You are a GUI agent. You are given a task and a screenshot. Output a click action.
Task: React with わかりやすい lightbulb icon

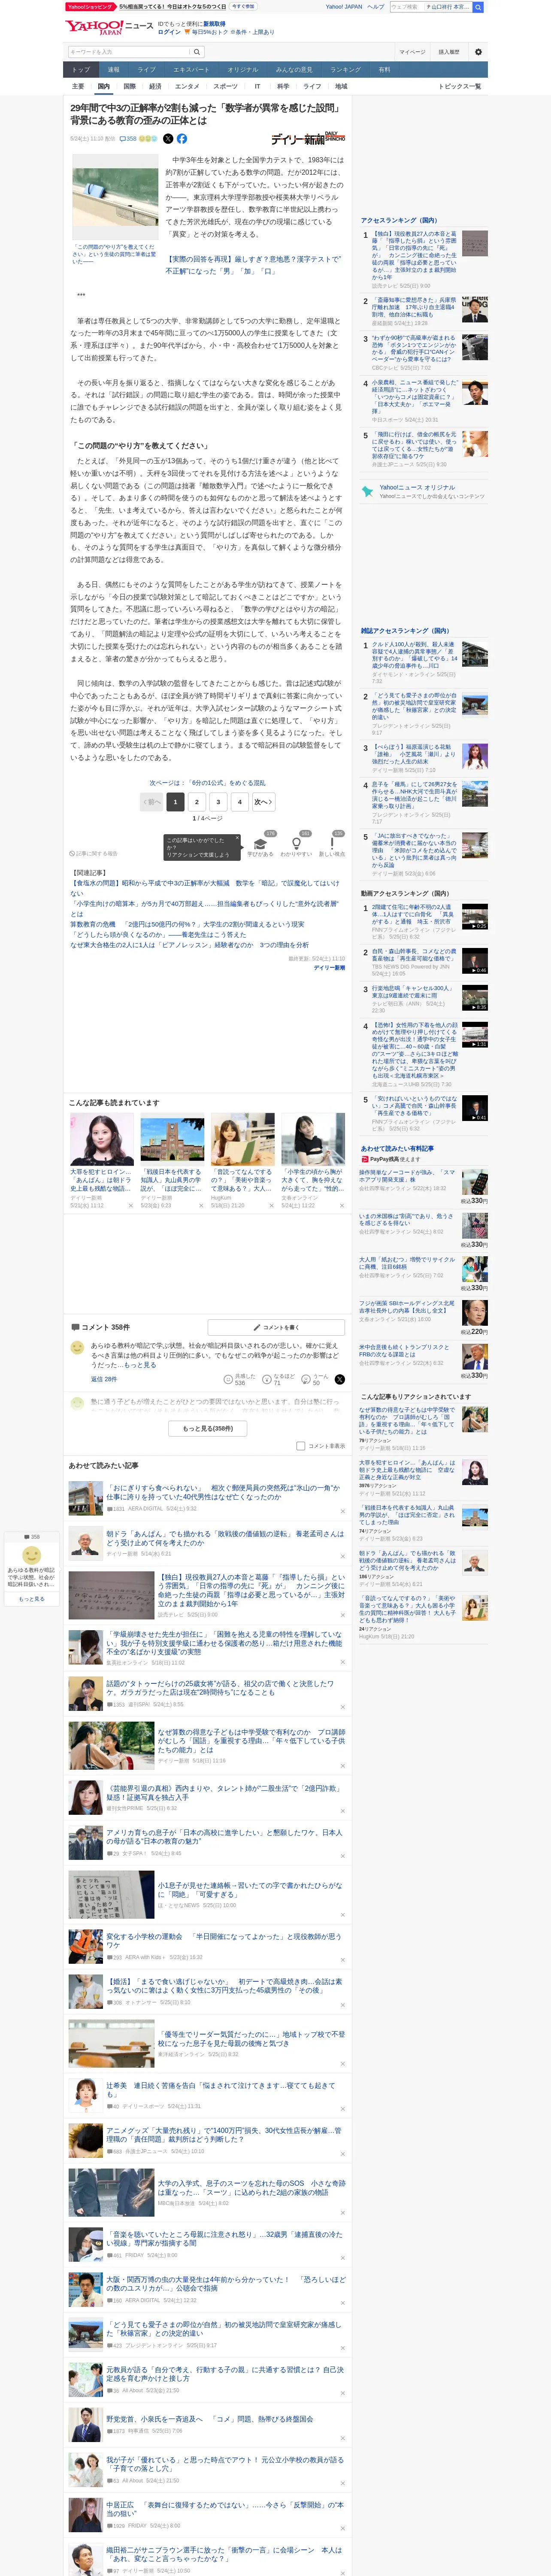point(296,844)
